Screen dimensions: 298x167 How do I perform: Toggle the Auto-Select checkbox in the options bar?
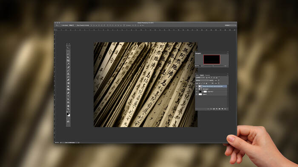[61, 25]
